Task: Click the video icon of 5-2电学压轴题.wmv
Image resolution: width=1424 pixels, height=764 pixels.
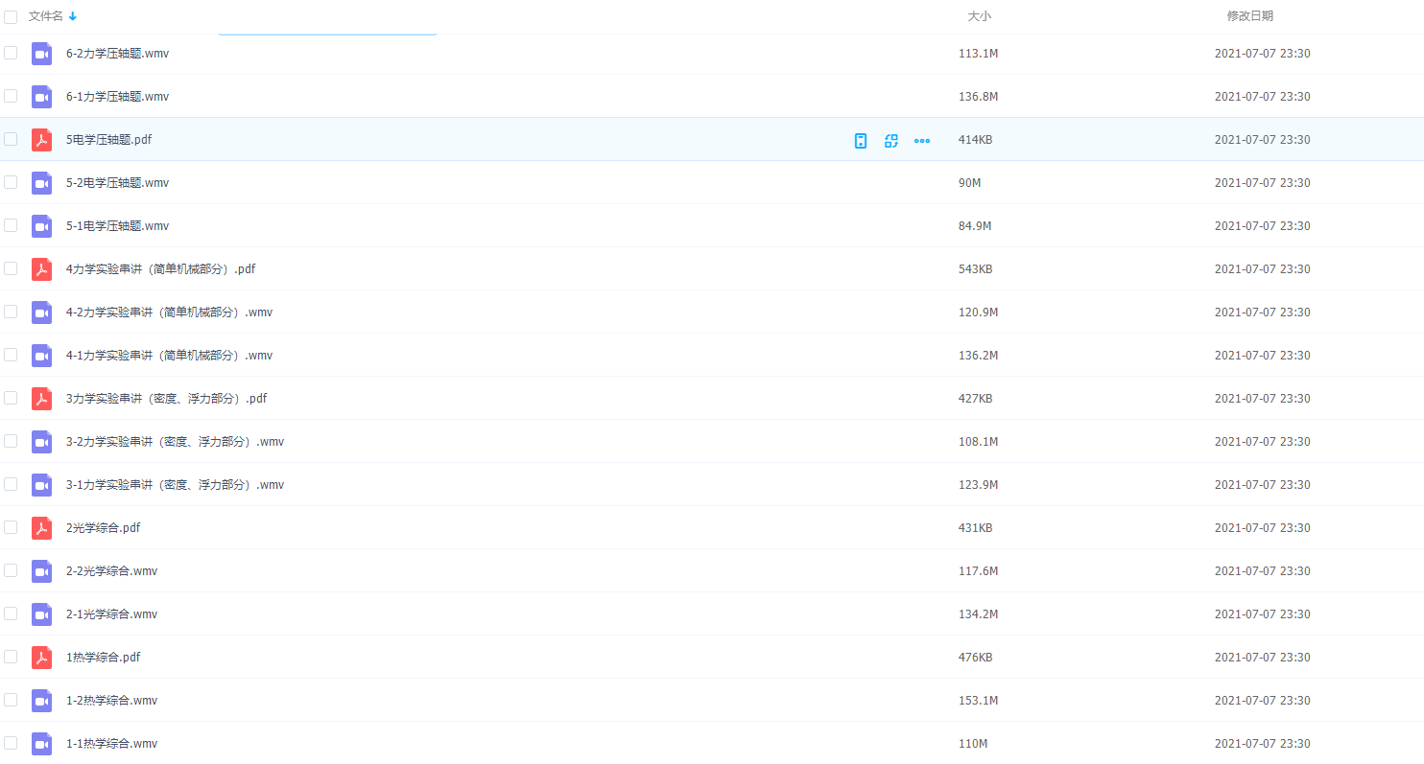Action: [x=41, y=183]
